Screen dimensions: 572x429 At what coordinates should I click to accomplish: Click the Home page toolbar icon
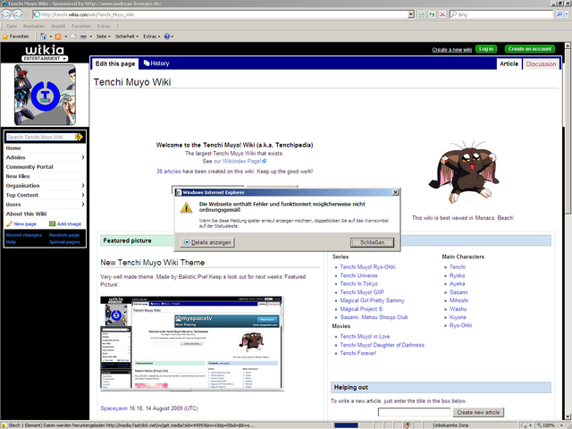(43, 37)
